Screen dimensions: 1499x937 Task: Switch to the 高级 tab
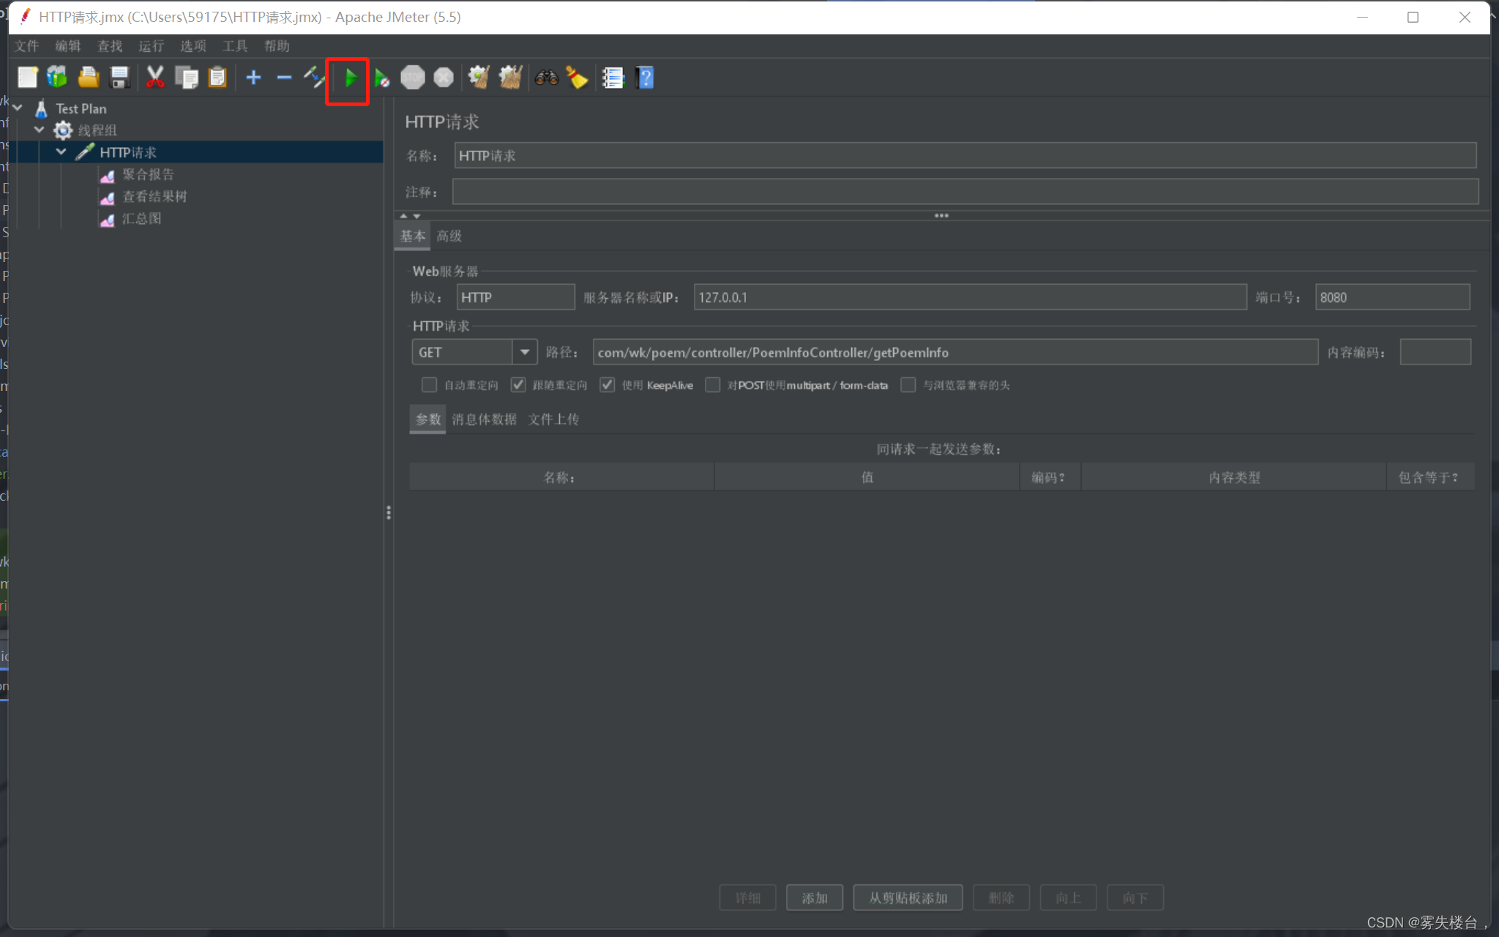449,236
